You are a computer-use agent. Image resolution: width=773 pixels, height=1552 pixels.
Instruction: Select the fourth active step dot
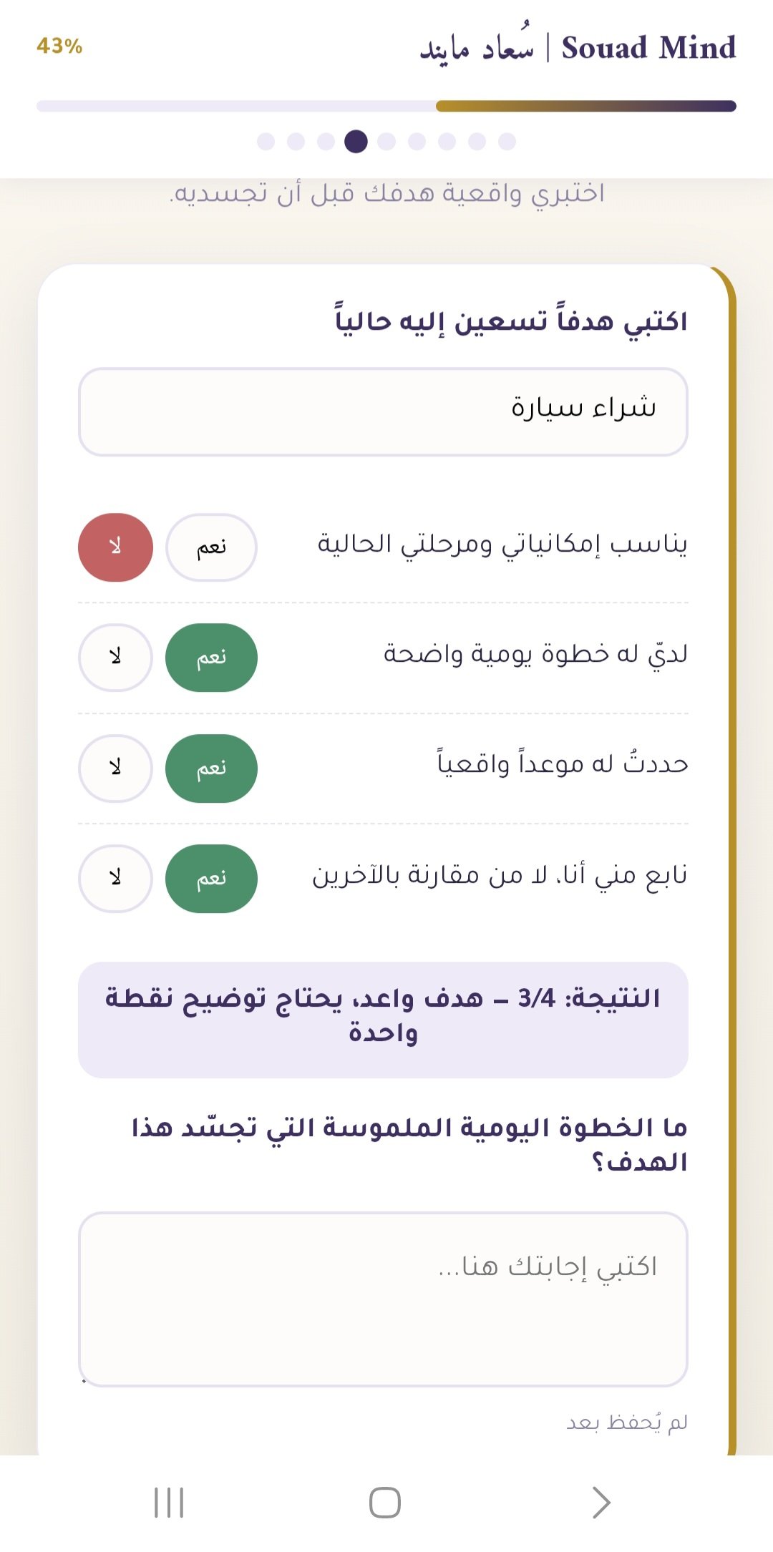pyautogui.click(x=356, y=141)
